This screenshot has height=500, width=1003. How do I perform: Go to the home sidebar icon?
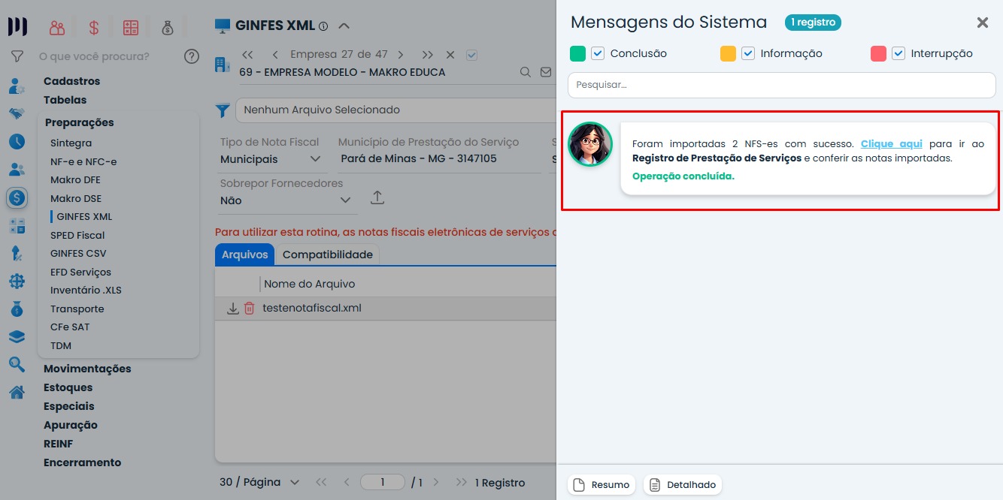pyautogui.click(x=17, y=392)
